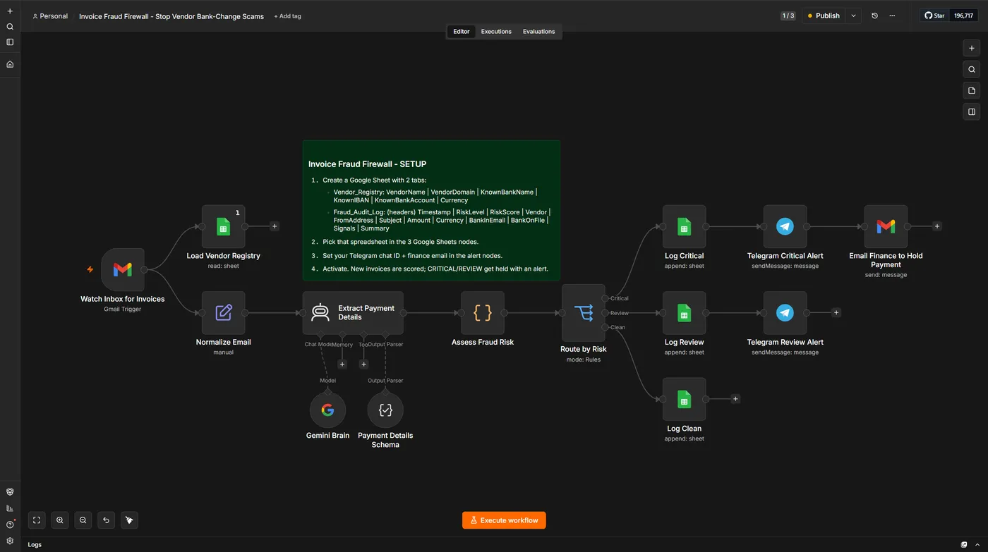Open the Assess Fraud Risk code node
This screenshot has width=988, height=552.
(x=483, y=312)
